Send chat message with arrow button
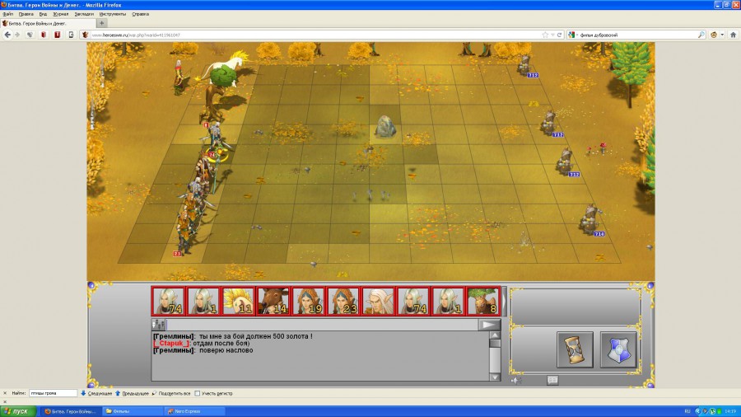The image size is (741, 417). [x=488, y=325]
